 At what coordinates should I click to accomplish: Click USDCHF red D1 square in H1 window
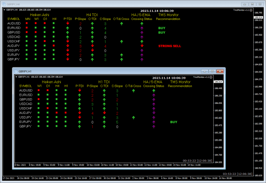point(48,108)
